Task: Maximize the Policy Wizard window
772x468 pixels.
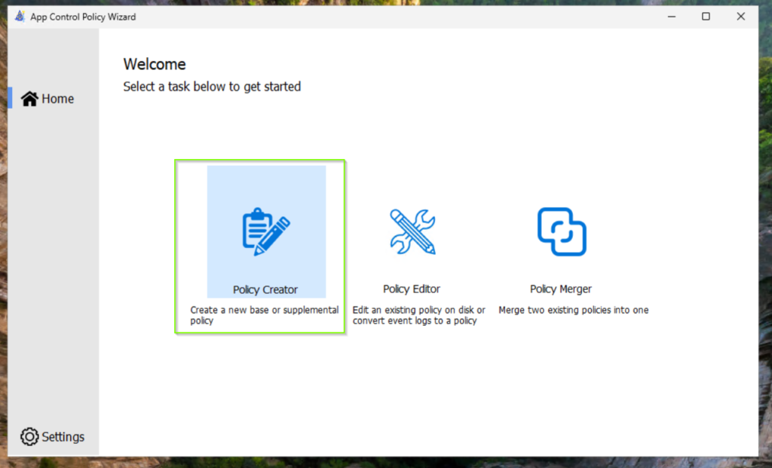Action: (706, 17)
